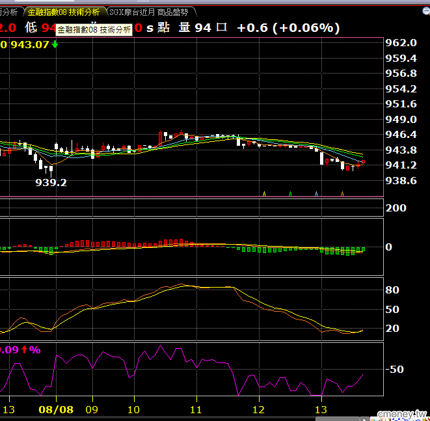Select the partially visible 分析 tab on left
Screen dimensions: 430x421
tap(8, 12)
